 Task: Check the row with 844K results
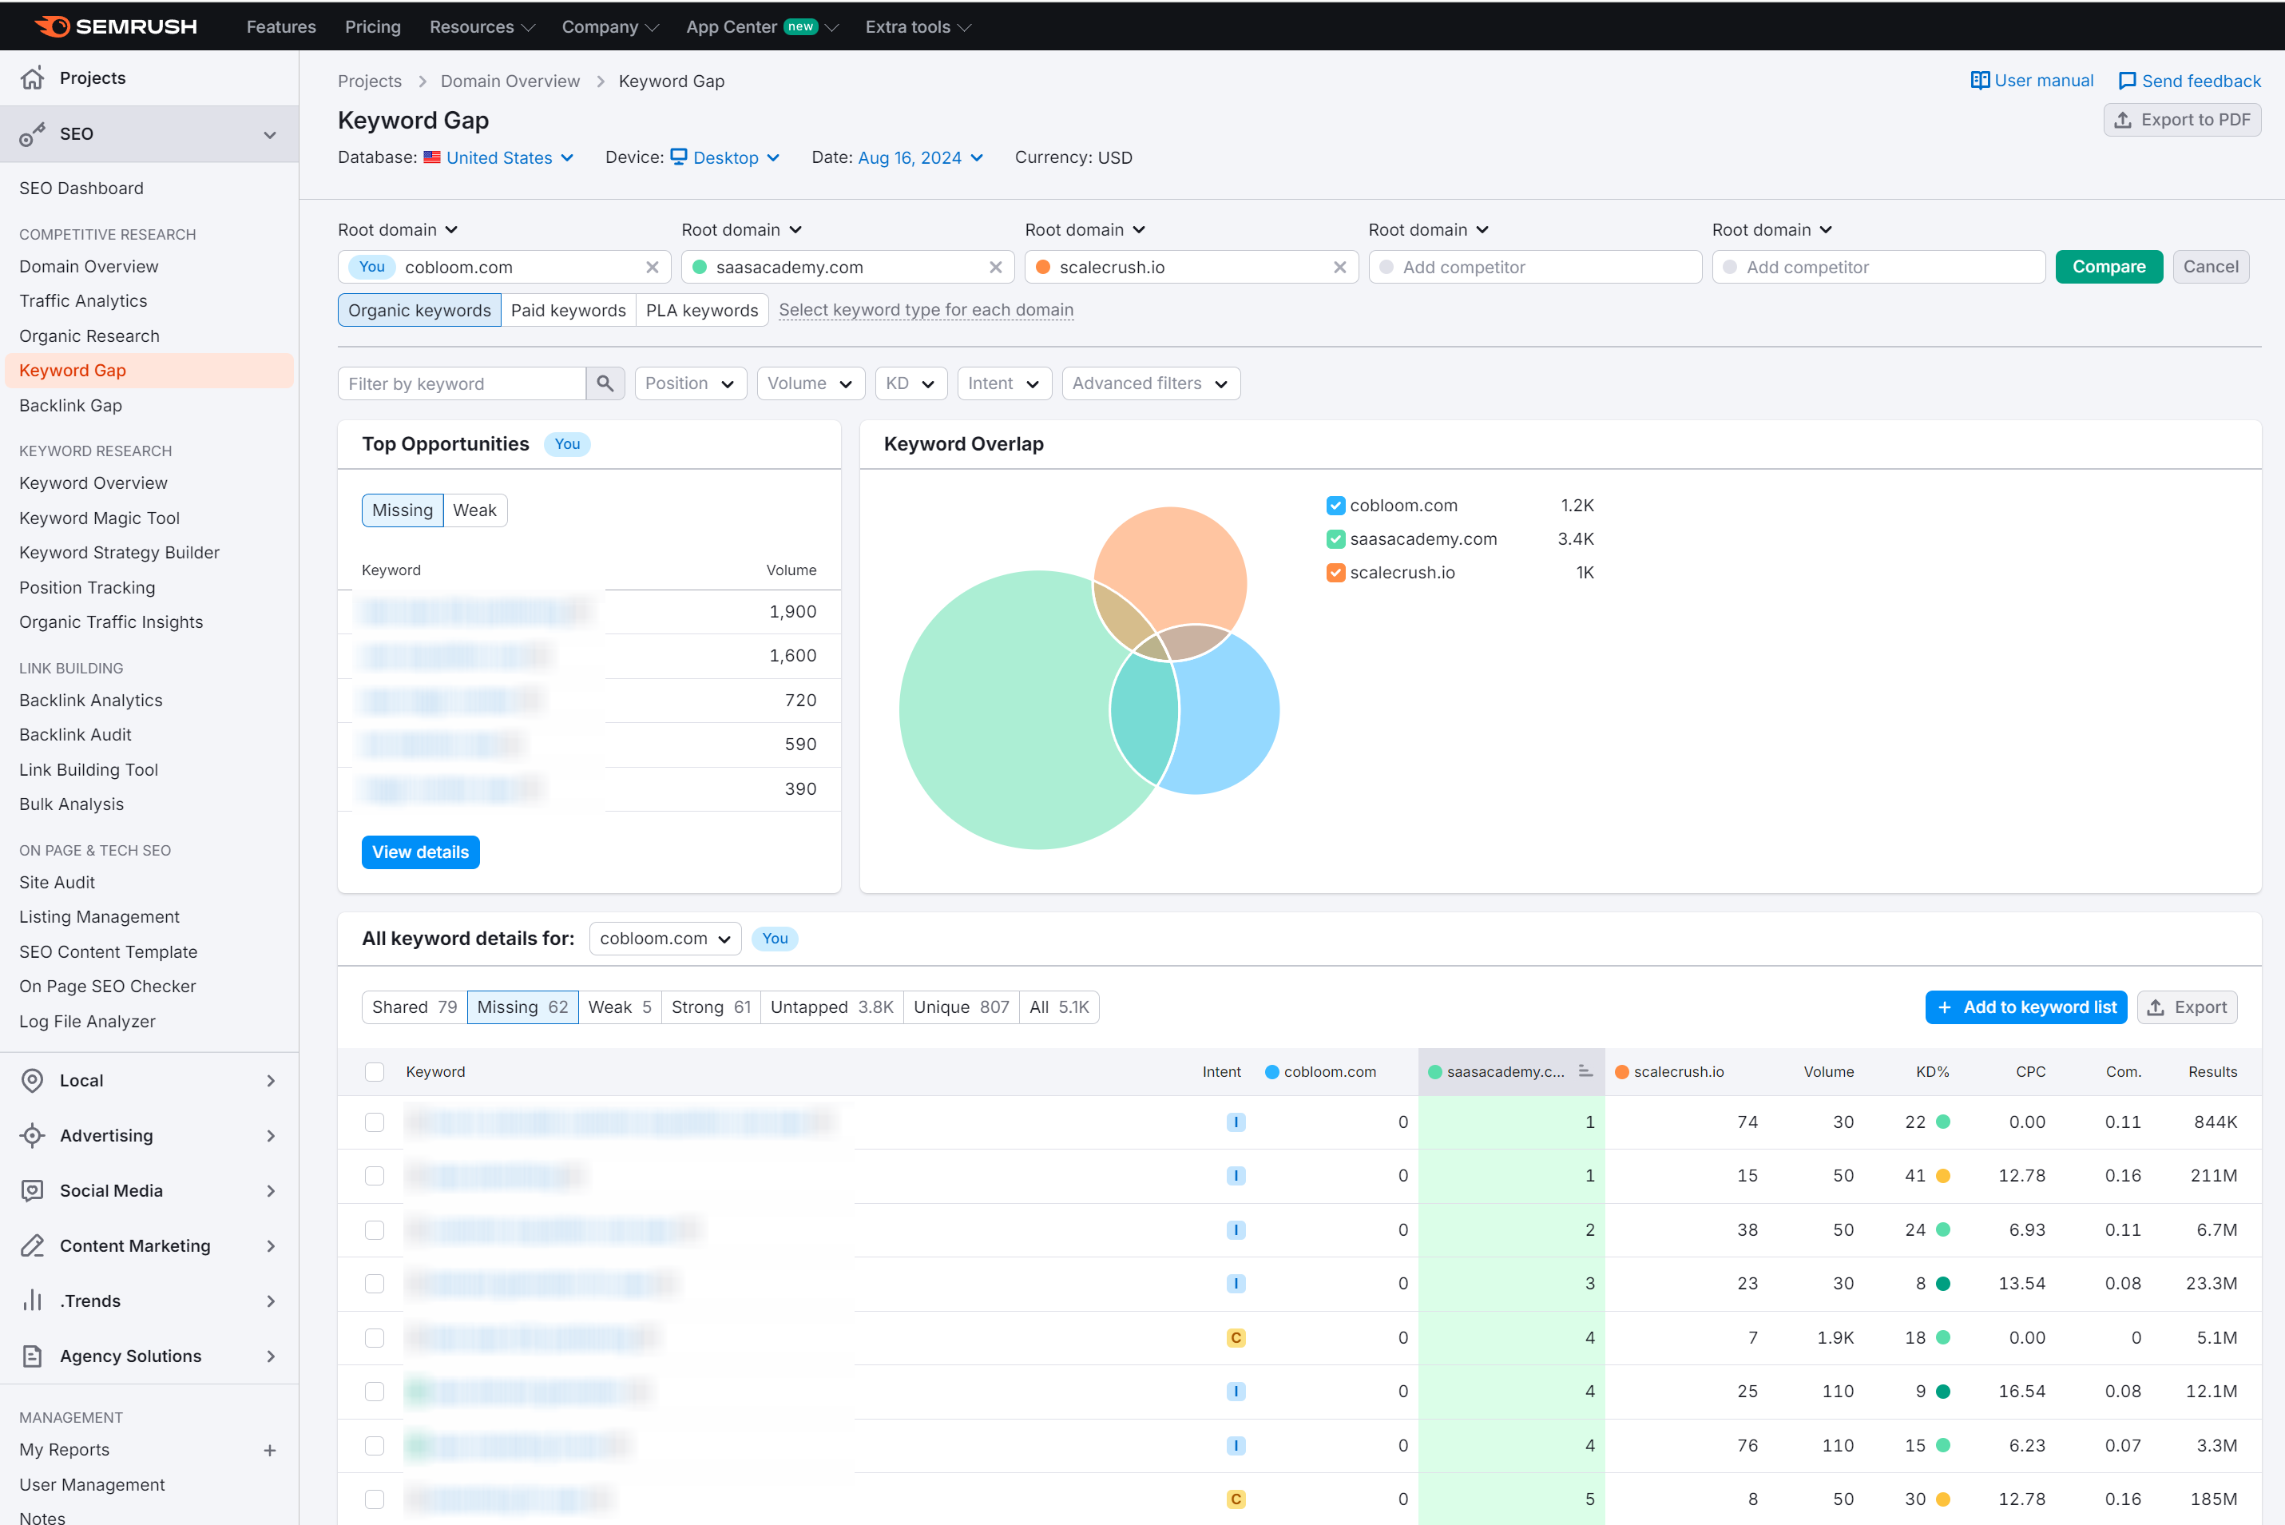375,1122
